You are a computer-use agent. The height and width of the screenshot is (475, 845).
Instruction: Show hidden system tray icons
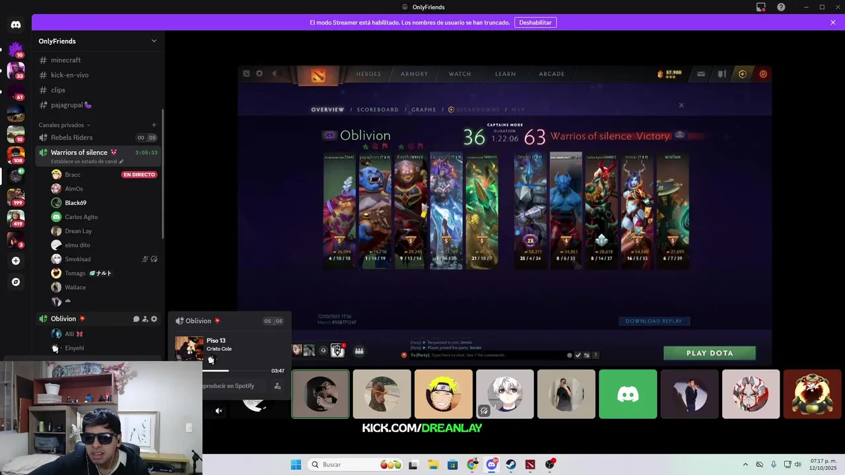coord(745,464)
